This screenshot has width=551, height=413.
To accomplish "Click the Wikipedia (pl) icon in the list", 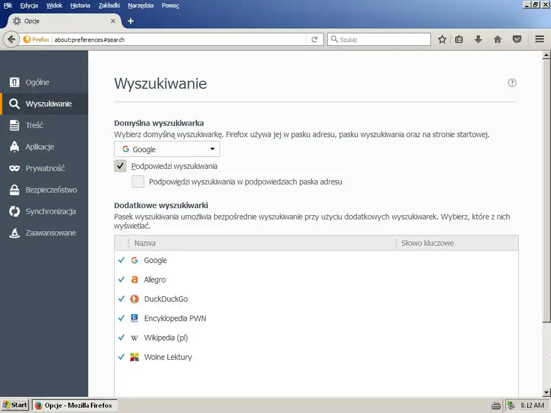I will (134, 338).
